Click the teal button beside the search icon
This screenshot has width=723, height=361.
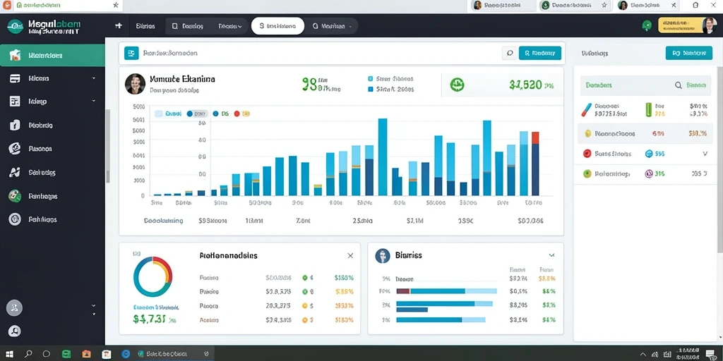pos(540,53)
